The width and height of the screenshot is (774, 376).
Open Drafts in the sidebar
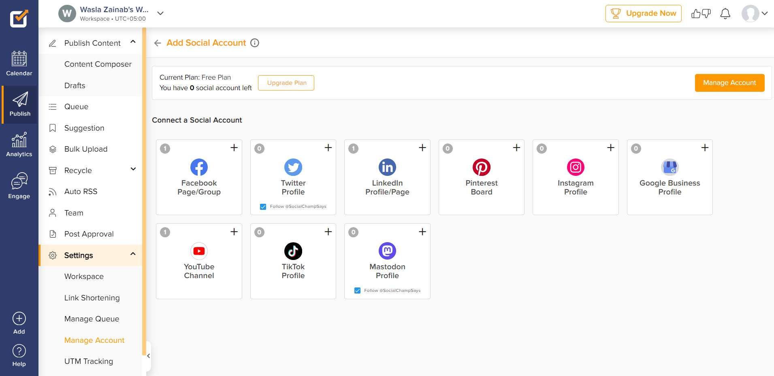[75, 86]
